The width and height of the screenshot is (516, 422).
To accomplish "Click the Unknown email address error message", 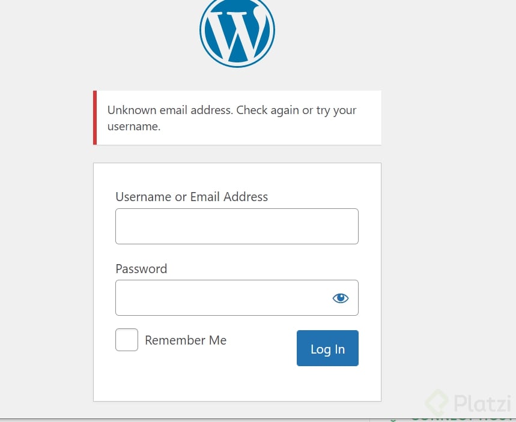I will click(232, 118).
